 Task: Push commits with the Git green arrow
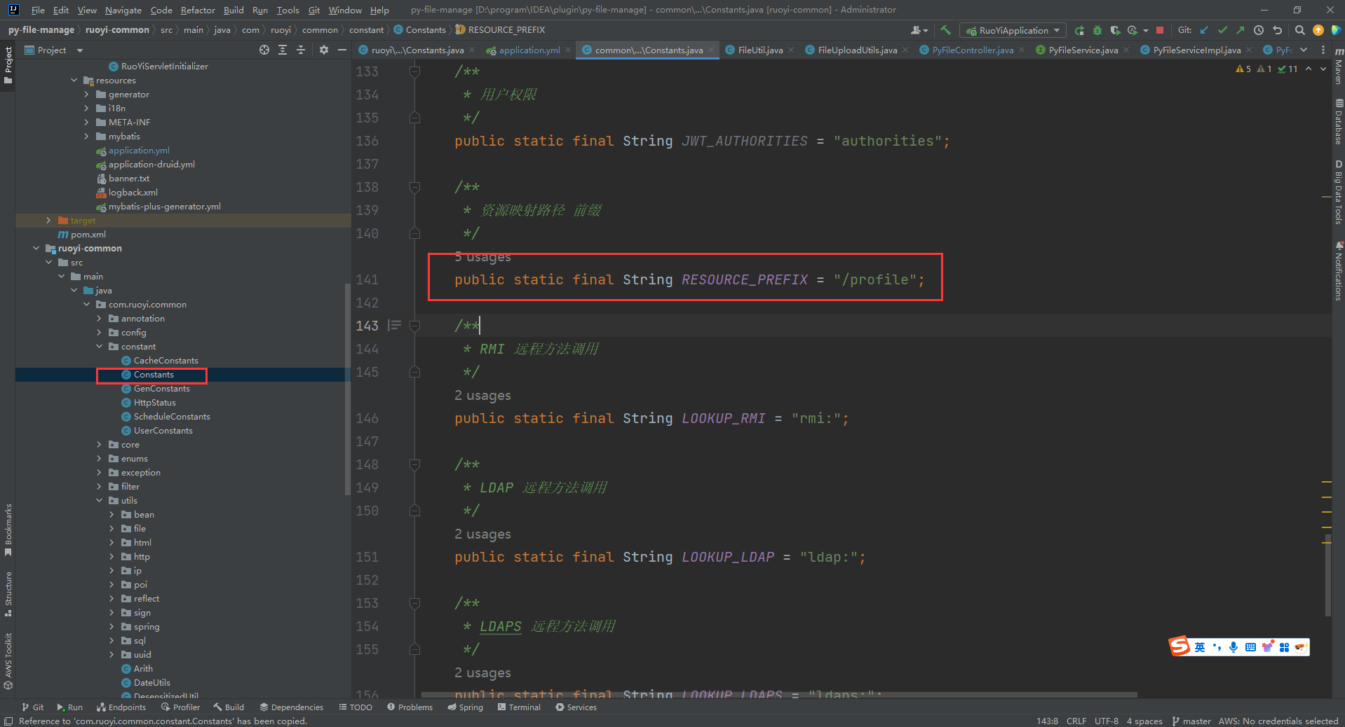click(x=1241, y=30)
